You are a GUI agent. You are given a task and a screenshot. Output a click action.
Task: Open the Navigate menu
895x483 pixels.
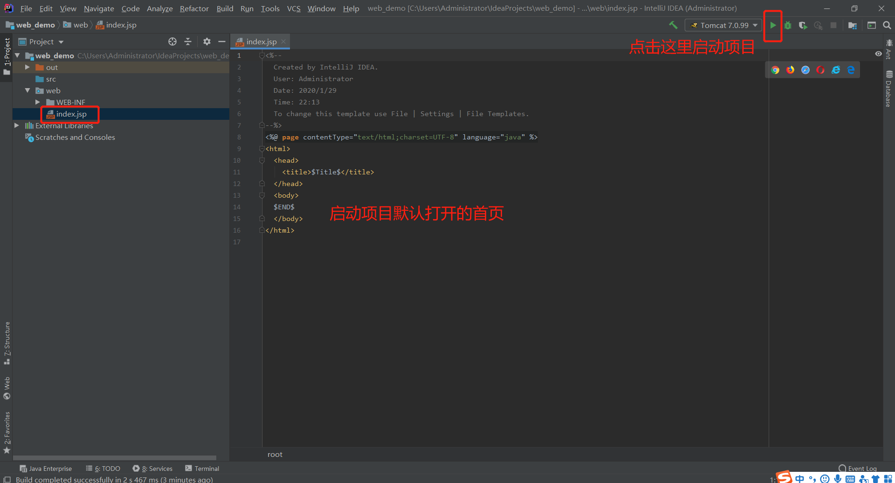[99, 8]
